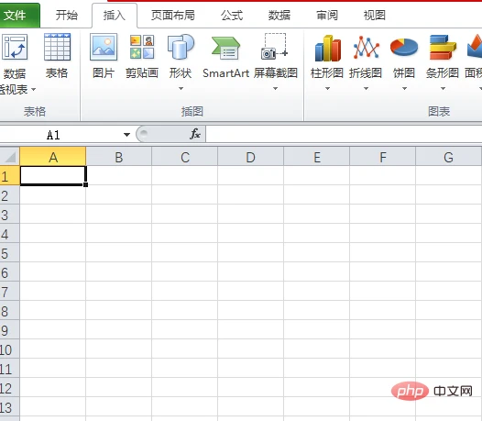Expand the Pie chart dropdown arrow

coord(404,89)
